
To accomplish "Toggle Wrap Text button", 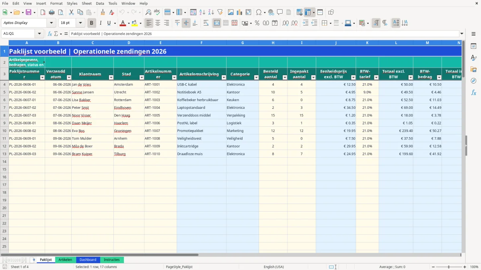I will pos(206,23).
